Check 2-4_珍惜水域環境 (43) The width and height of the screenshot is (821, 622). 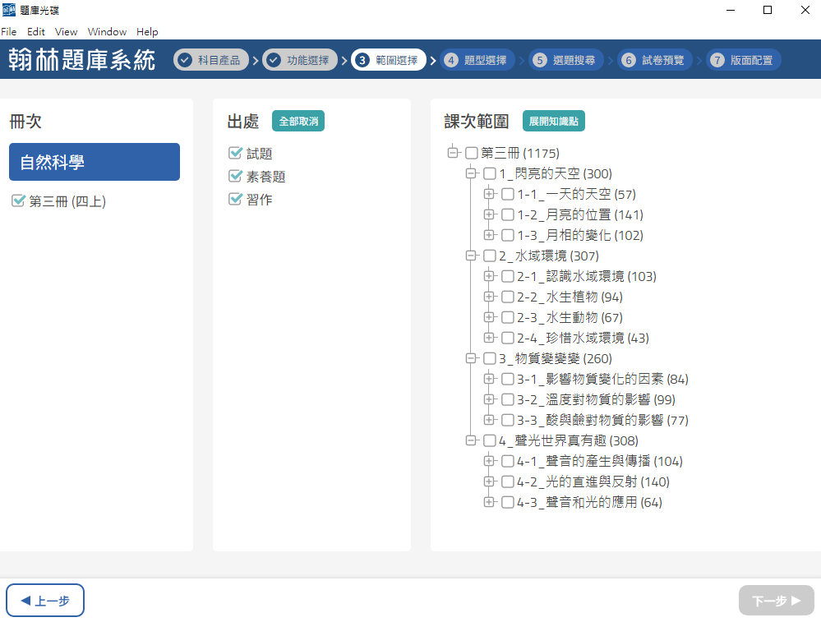pos(507,338)
